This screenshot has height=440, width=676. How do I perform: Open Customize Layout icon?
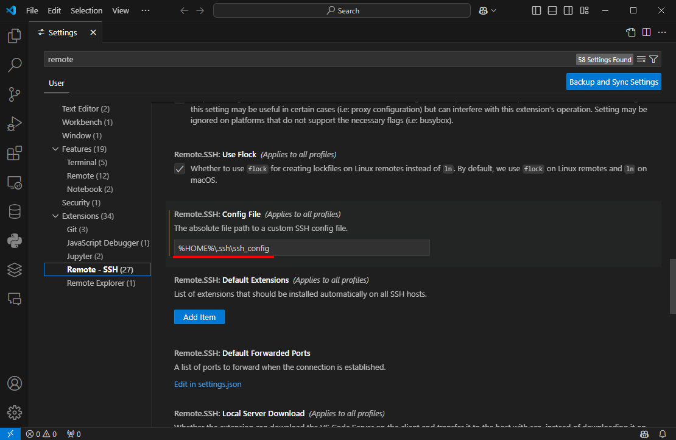(584, 11)
